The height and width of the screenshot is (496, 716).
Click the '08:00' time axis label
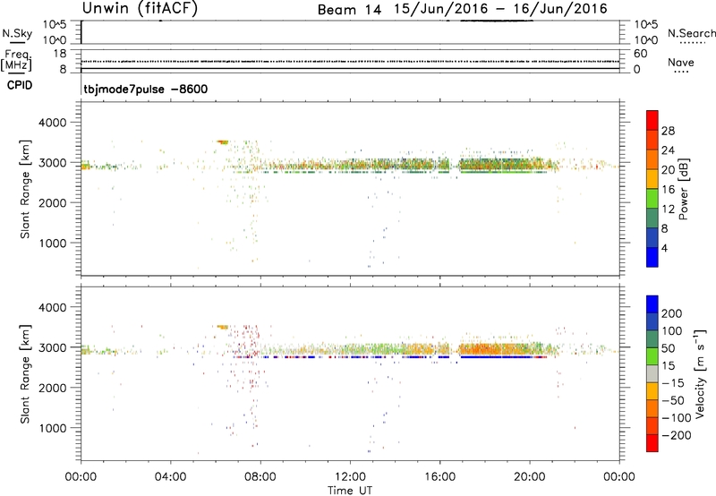pyautogui.click(x=260, y=477)
